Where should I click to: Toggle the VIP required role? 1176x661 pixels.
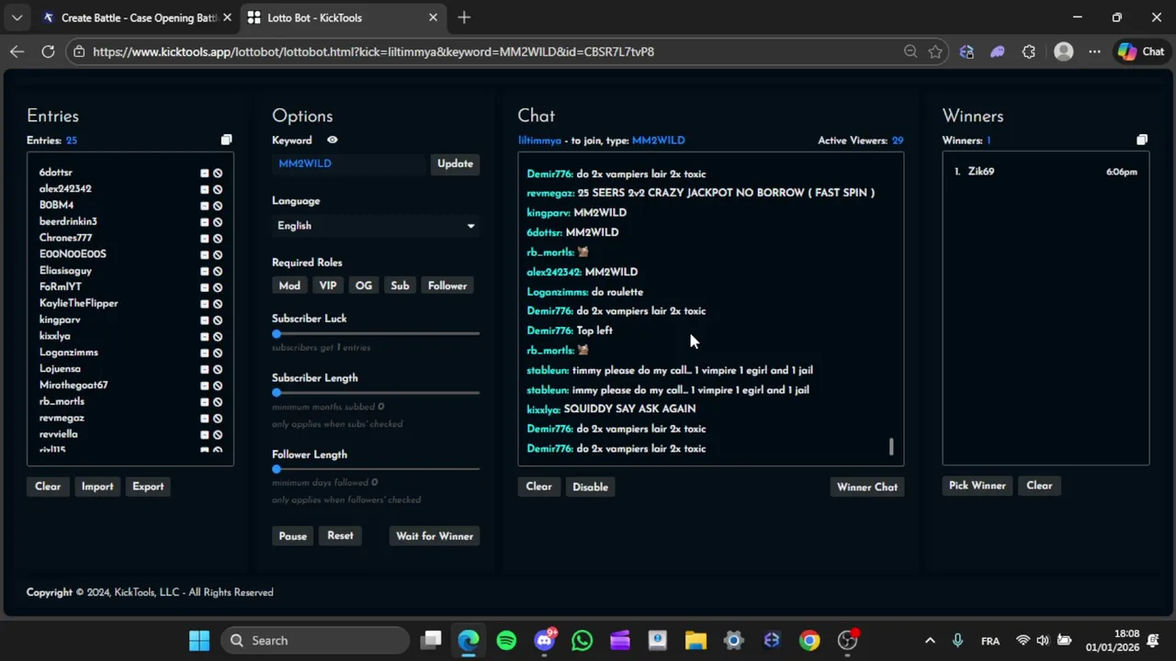point(328,286)
